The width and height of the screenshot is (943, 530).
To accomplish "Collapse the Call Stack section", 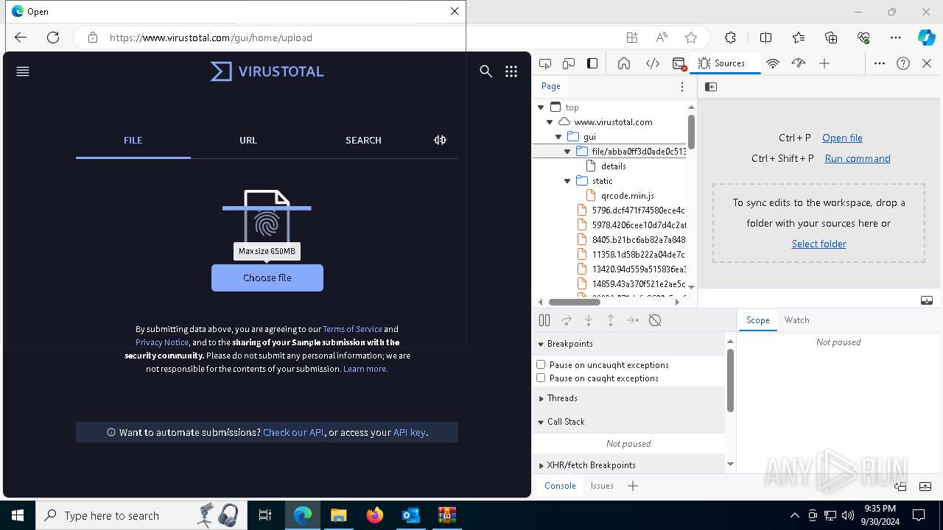I will (x=541, y=422).
